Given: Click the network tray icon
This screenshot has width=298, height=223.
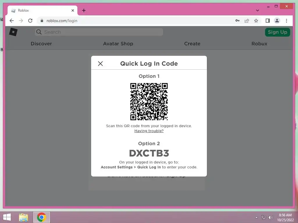Looking at the screenshot, I should point(264,217).
